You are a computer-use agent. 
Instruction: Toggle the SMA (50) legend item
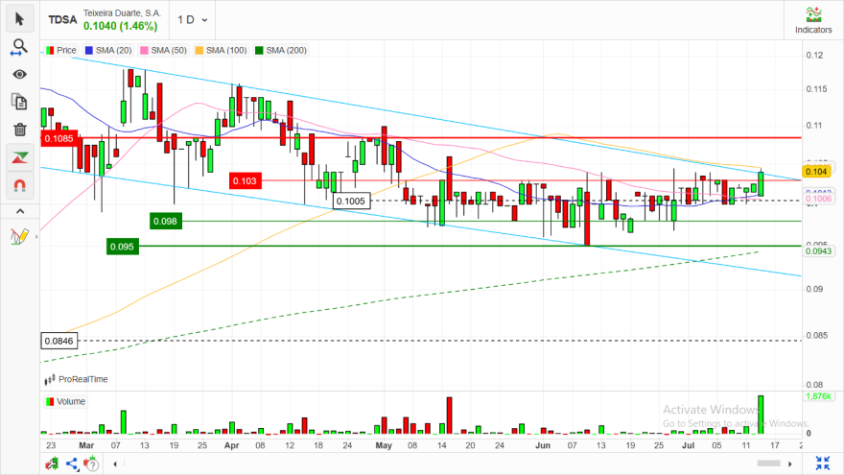(x=163, y=50)
